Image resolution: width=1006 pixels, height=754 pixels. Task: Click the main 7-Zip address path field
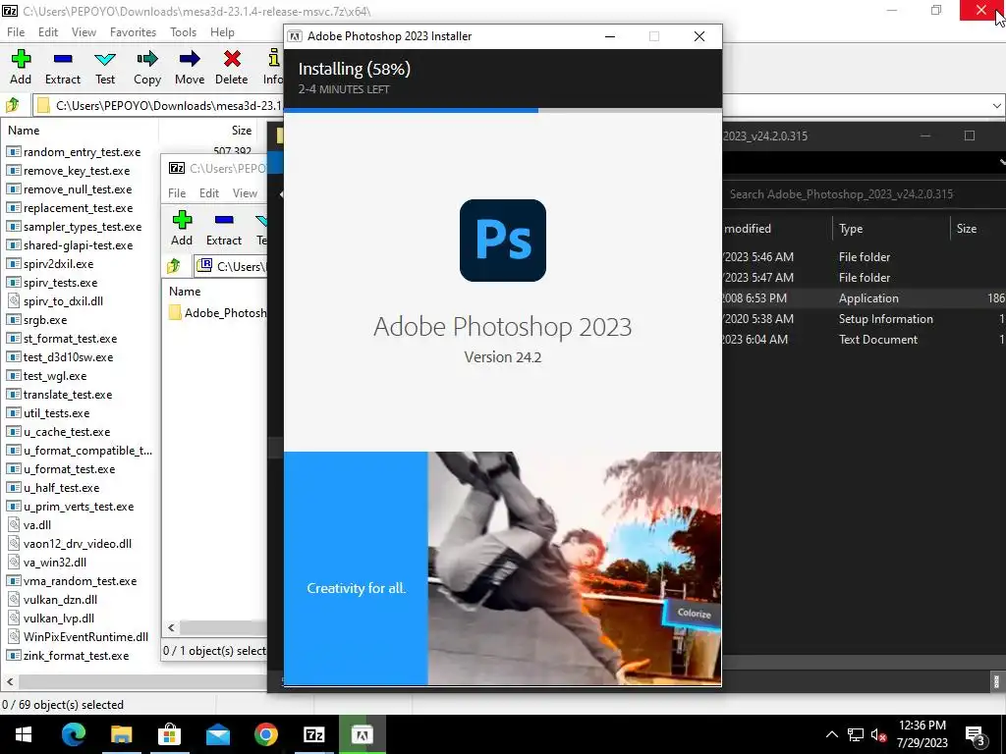point(168,105)
